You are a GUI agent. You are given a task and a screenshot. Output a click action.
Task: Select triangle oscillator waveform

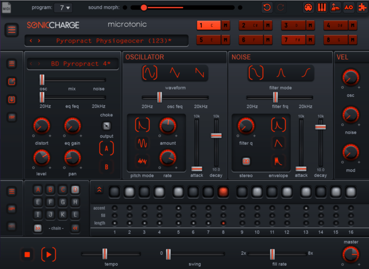point(175,73)
